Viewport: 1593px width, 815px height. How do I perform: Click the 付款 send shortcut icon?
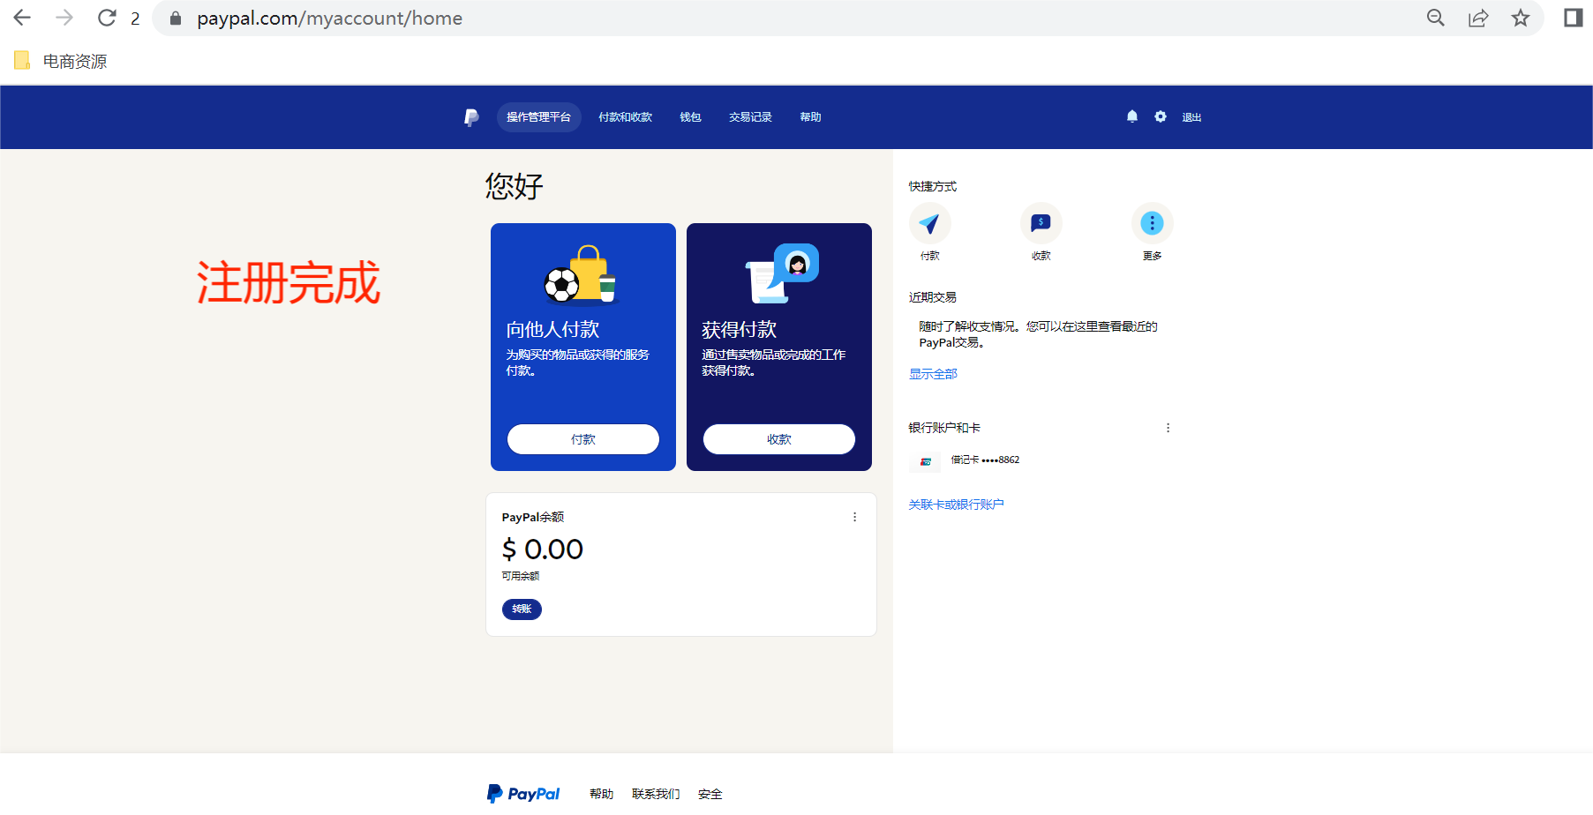929,223
